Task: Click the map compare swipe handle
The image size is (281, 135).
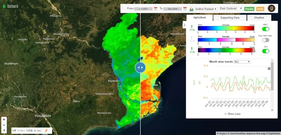Action: tap(140, 67)
